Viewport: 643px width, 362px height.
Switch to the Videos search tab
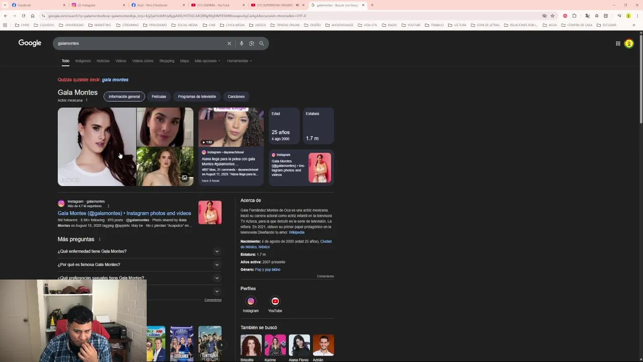click(121, 61)
